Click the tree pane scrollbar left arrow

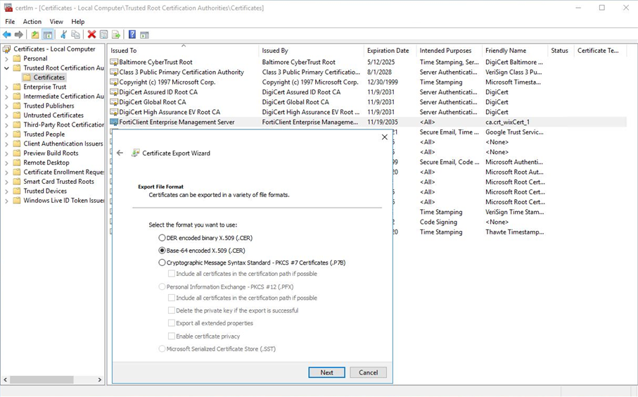[6, 379]
